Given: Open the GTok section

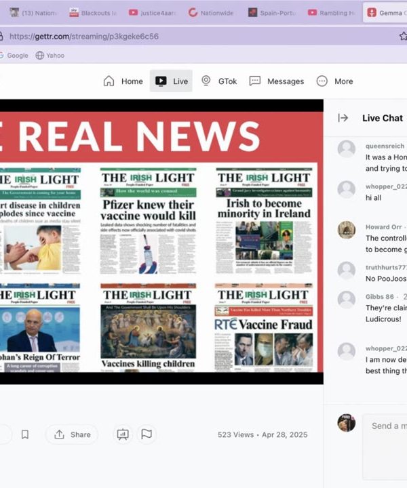Looking at the screenshot, I should [219, 81].
